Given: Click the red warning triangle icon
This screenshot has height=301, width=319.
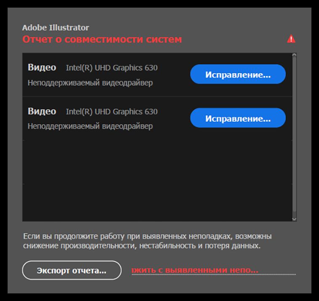Looking at the screenshot, I should pyautogui.click(x=291, y=39).
